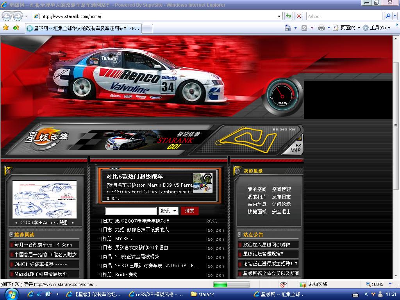The width and height of the screenshot is (400, 300).
Task: Open featured article 对比6款热门超级跑车
Action: (134, 176)
